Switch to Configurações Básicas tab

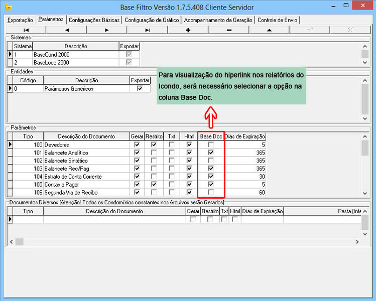pyautogui.click(x=94, y=20)
